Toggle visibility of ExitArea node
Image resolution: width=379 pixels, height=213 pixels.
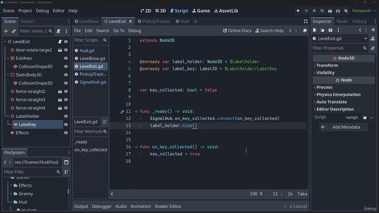click(x=66, y=58)
